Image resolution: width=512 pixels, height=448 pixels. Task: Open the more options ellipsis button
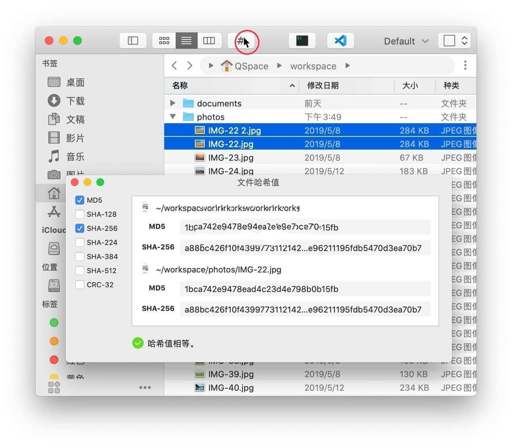[465, 65]
